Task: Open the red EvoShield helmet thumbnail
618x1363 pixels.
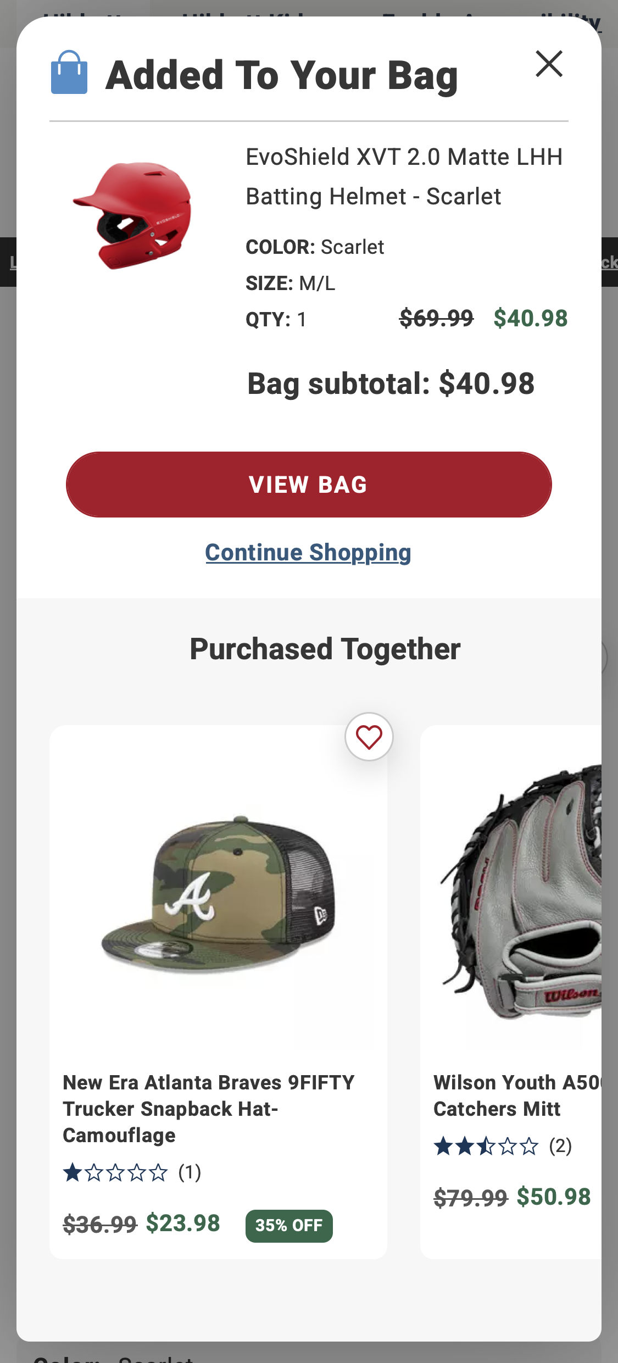Action: pyautogui.click(x=132, y=215)
